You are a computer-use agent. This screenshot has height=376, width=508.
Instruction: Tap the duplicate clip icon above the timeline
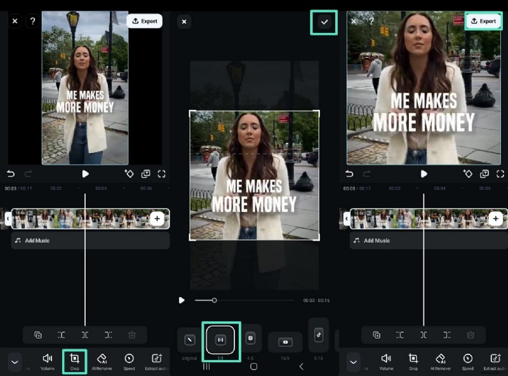(x=38, y=335)
